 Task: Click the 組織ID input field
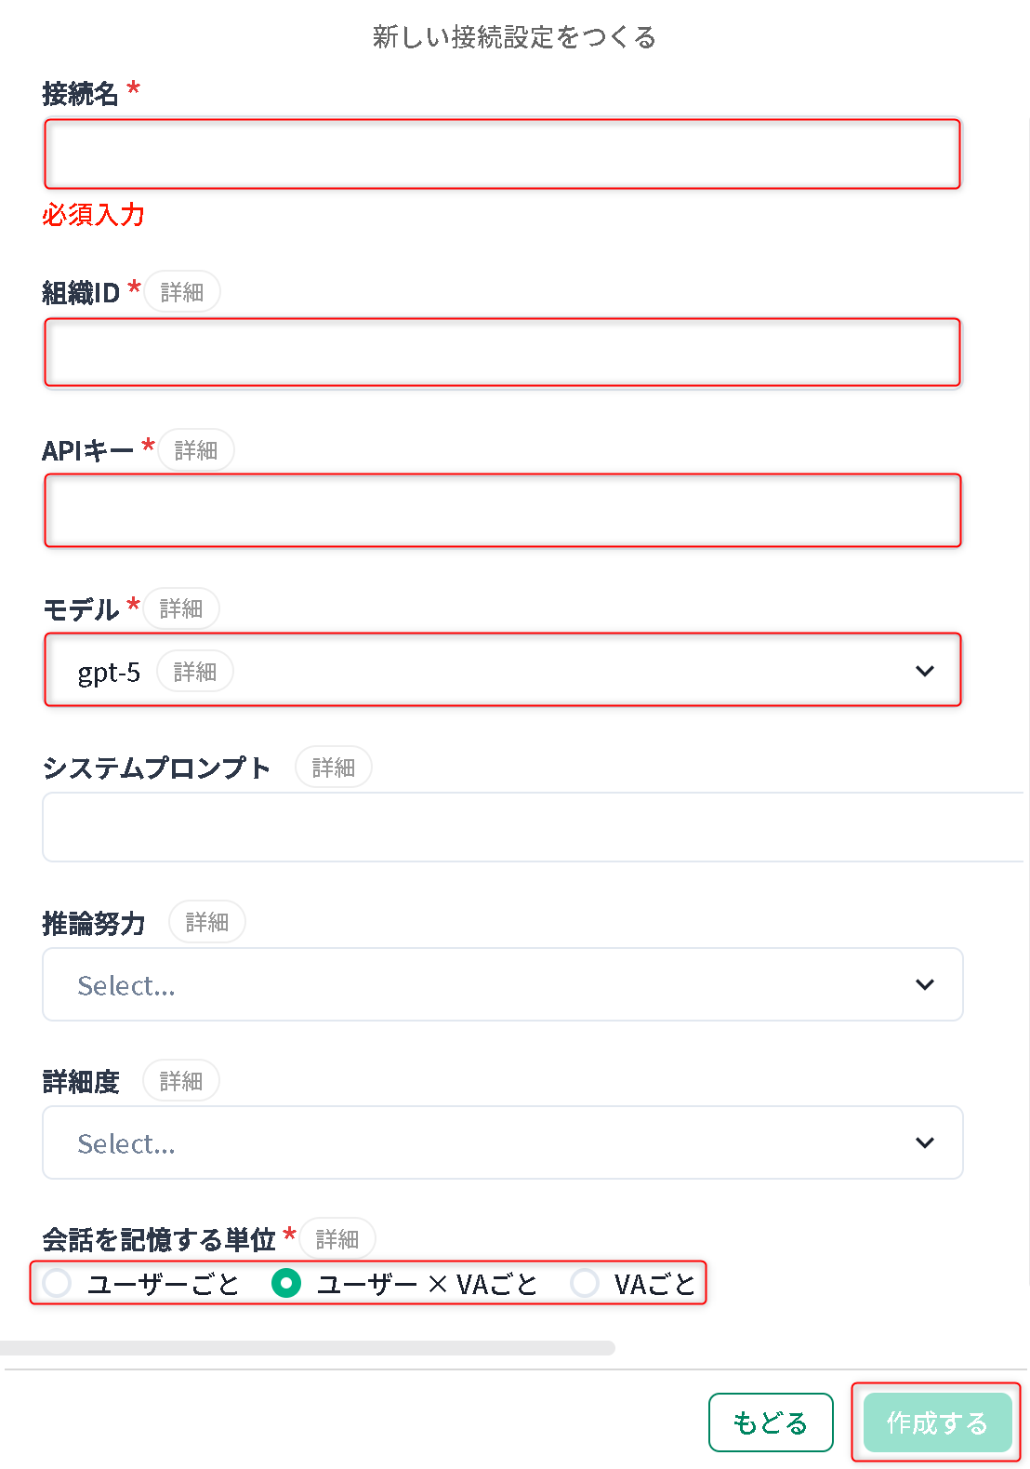502,353
